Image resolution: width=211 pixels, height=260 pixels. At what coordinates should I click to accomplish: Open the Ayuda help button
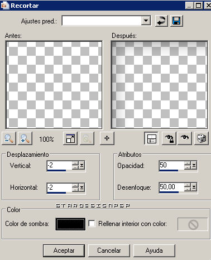click(154, 251)
